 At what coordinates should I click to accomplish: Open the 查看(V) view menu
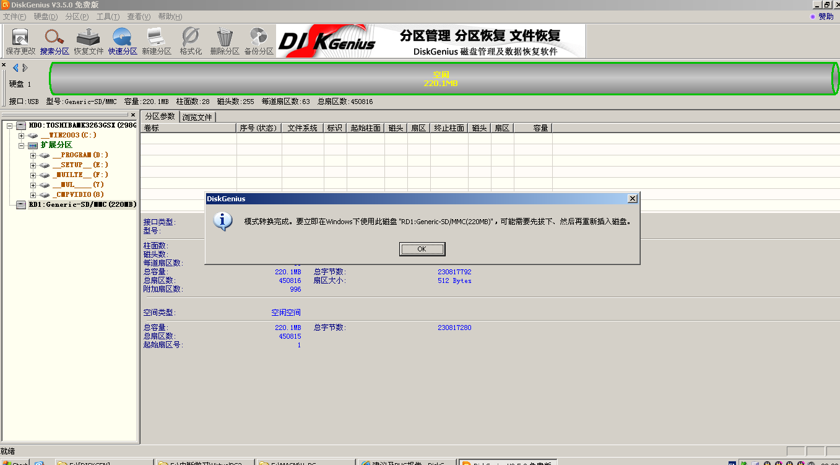tap(139, 17)
